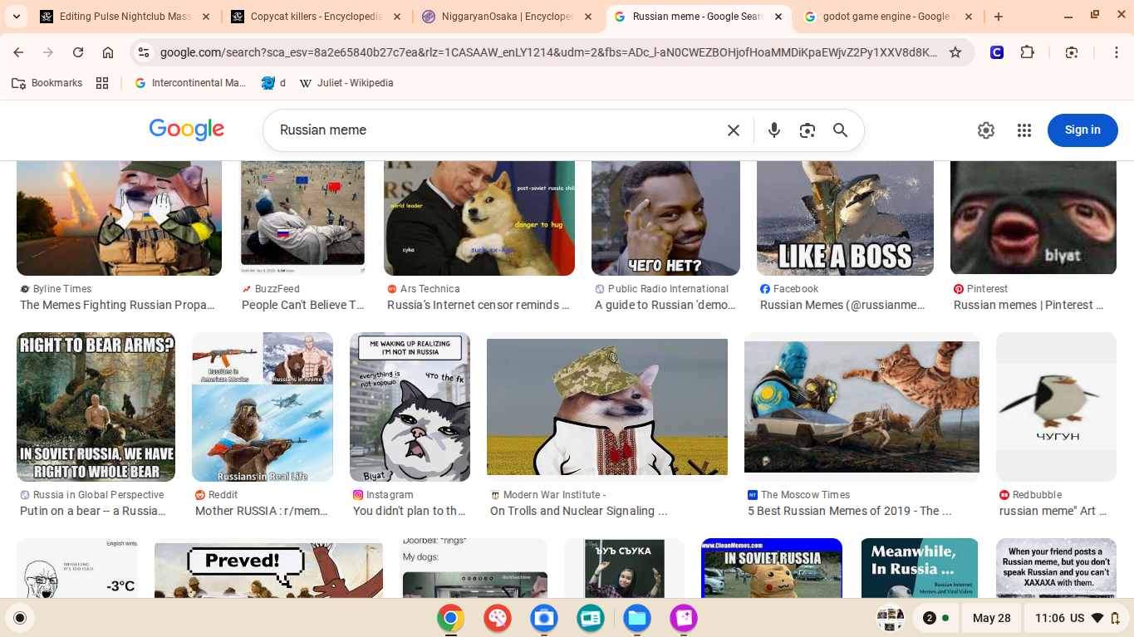Open the Extensions puzzle menu
Screen dimensions: 1134x637
1028,52
